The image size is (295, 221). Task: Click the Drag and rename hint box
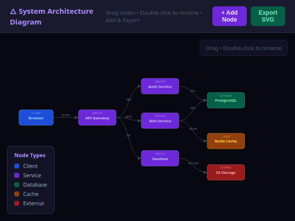(x=244, y=48)
